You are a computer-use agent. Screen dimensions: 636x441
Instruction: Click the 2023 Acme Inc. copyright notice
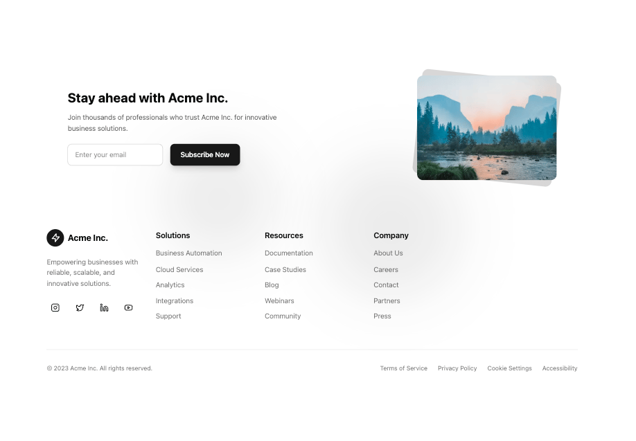tap(99, 368)
